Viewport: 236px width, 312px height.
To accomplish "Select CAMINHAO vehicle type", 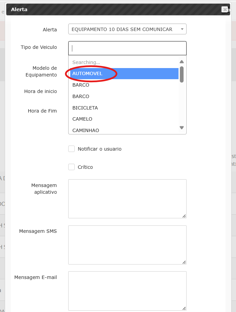I will (x=124, y=130).
